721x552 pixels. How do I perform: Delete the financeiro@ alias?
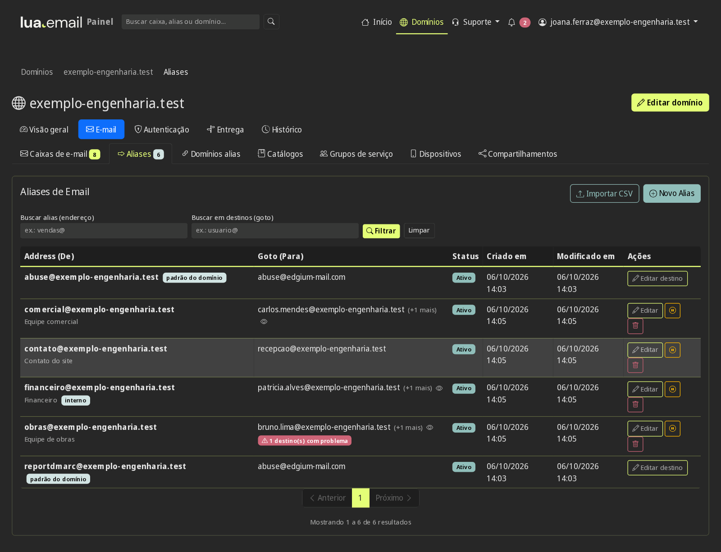click(635, 405)
